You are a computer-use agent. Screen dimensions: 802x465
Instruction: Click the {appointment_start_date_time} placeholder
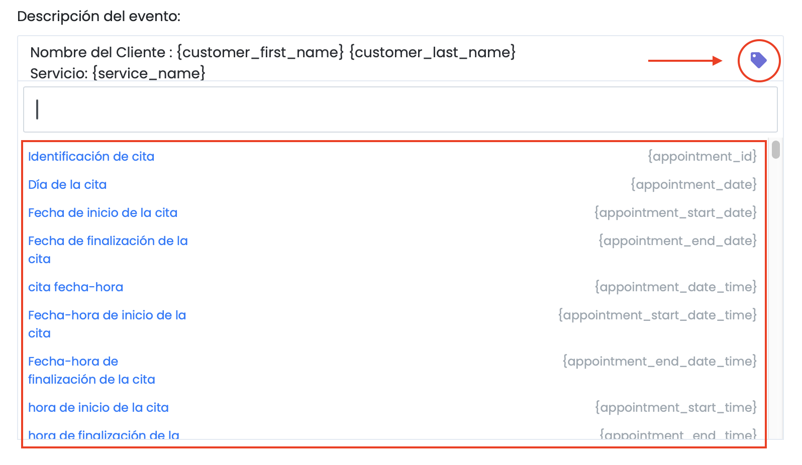tap(657, 315)
